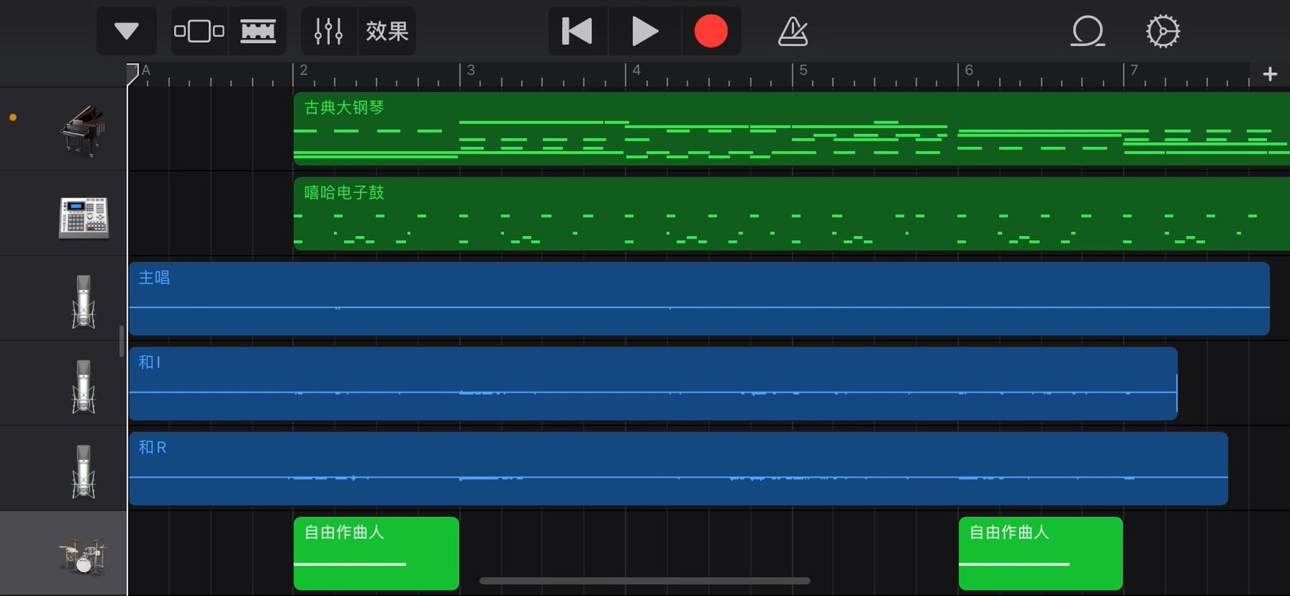The width and height of the screenshot is (1290, 596).
Task: Tap the iOS home indicator bar
Action: click(x=645, y=581)
